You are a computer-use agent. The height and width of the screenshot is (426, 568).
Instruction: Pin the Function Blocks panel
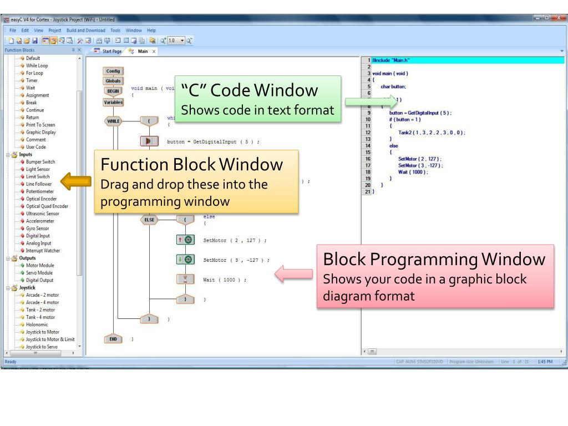pos(73,50)
